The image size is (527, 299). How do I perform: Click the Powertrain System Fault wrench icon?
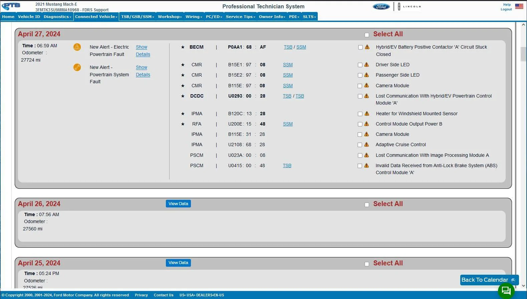pos(77,67)
